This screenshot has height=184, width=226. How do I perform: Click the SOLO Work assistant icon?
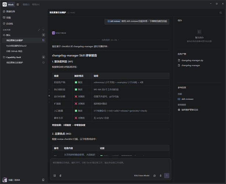tap(53, 33)
